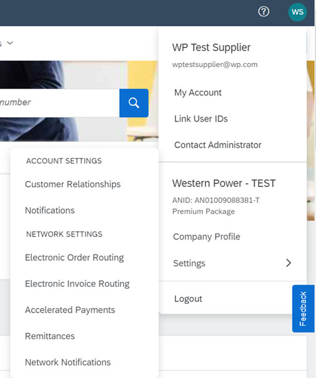Choose Contact Administrator
This screenshot has width=316, height=378.
coord(218,145)
